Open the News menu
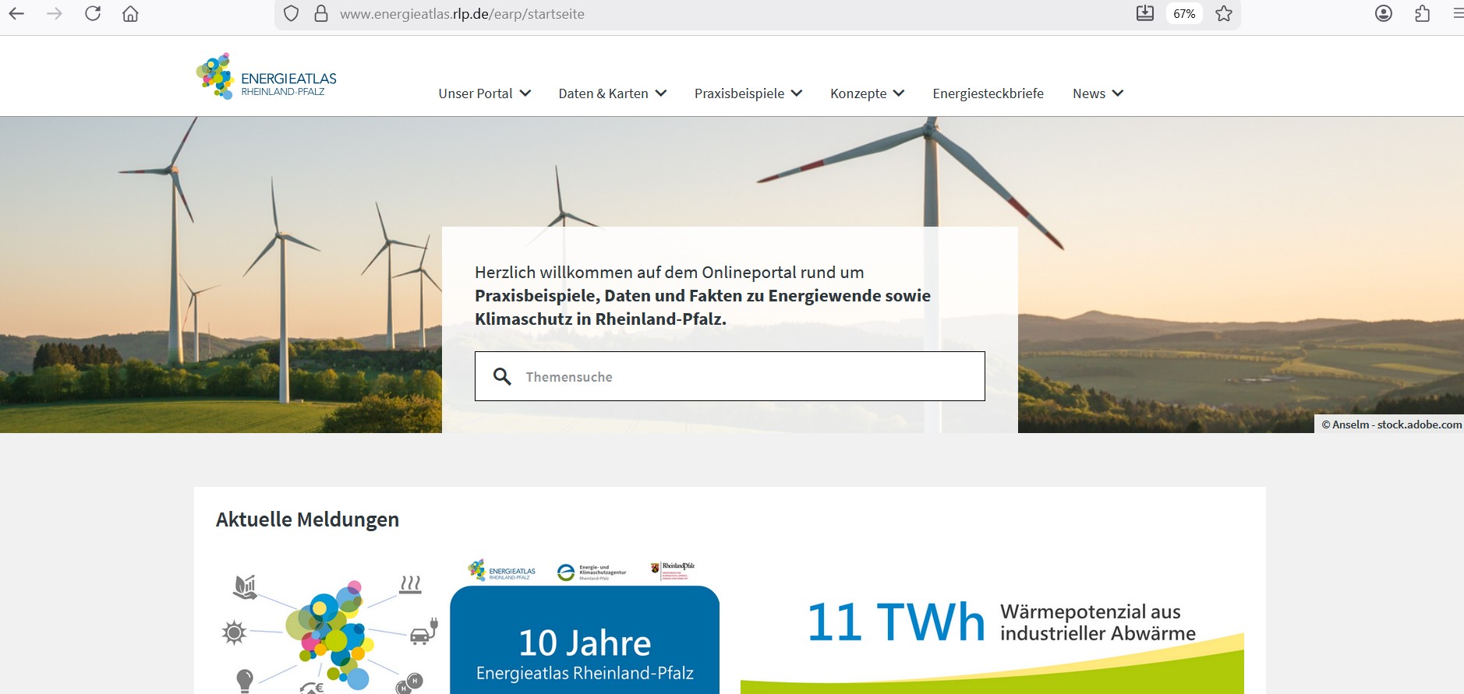Viewport: 1464px width, 694px height. (x=1098, y=93)
